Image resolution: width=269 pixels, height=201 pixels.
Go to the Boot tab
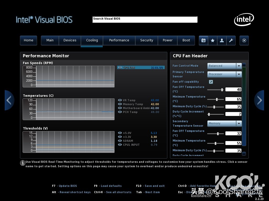click(x=186, y=41)
